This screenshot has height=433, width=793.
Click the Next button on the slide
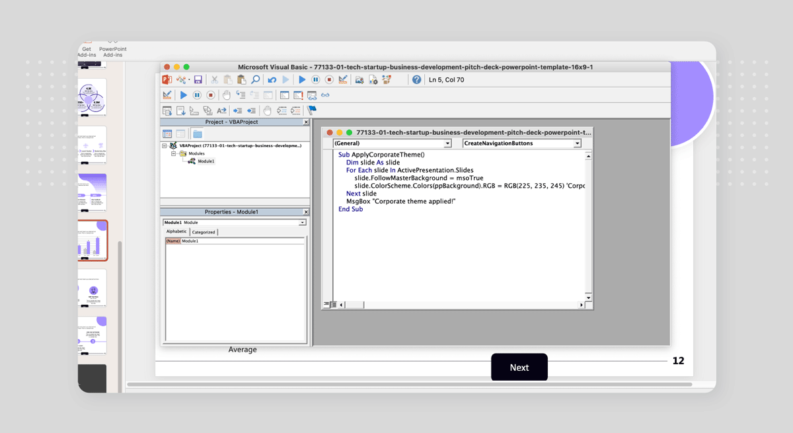click(x=519, y=368)
